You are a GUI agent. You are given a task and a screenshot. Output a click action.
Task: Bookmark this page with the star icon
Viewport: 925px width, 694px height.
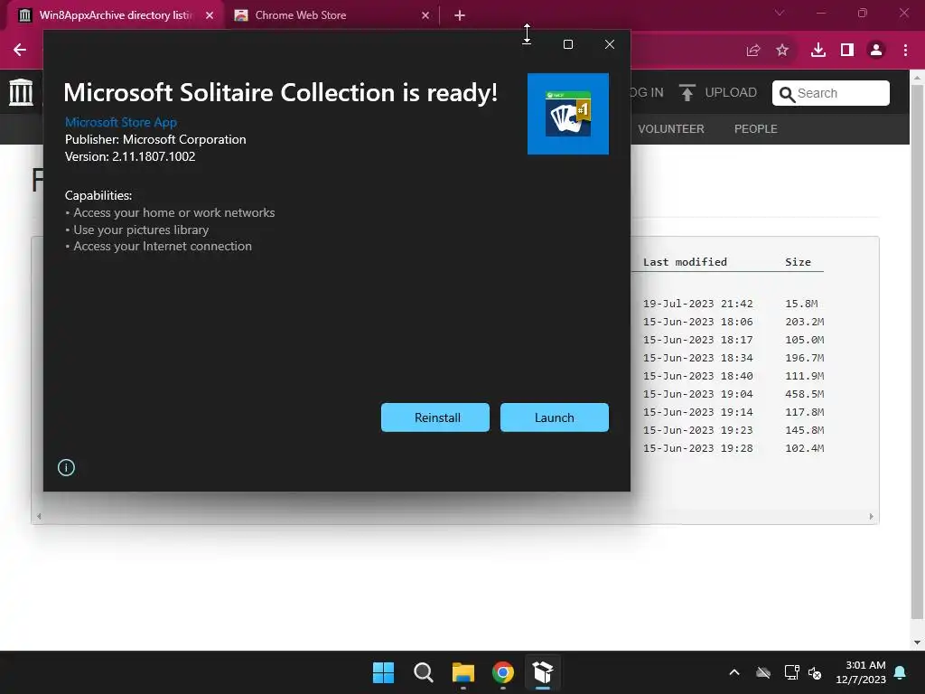782,51
